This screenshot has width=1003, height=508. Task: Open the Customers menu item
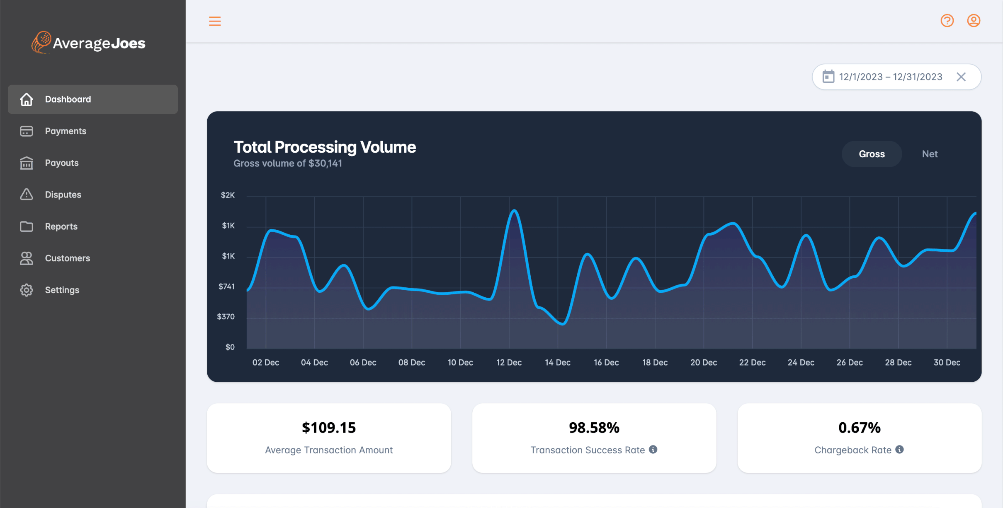coord(67,258)
